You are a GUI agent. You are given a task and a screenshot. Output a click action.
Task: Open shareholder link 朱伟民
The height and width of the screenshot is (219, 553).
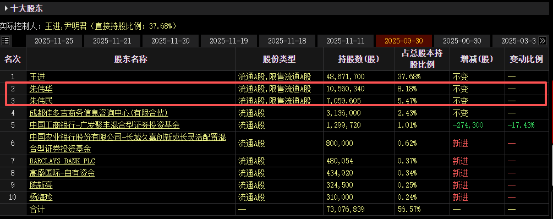[41, 101]
